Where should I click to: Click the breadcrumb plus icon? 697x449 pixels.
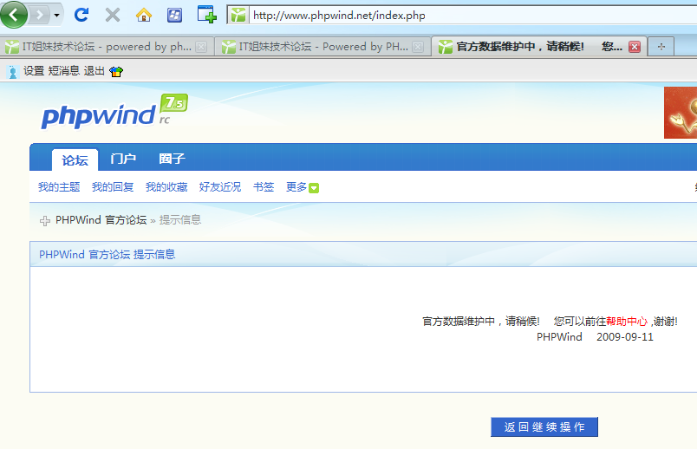[44, 220]
